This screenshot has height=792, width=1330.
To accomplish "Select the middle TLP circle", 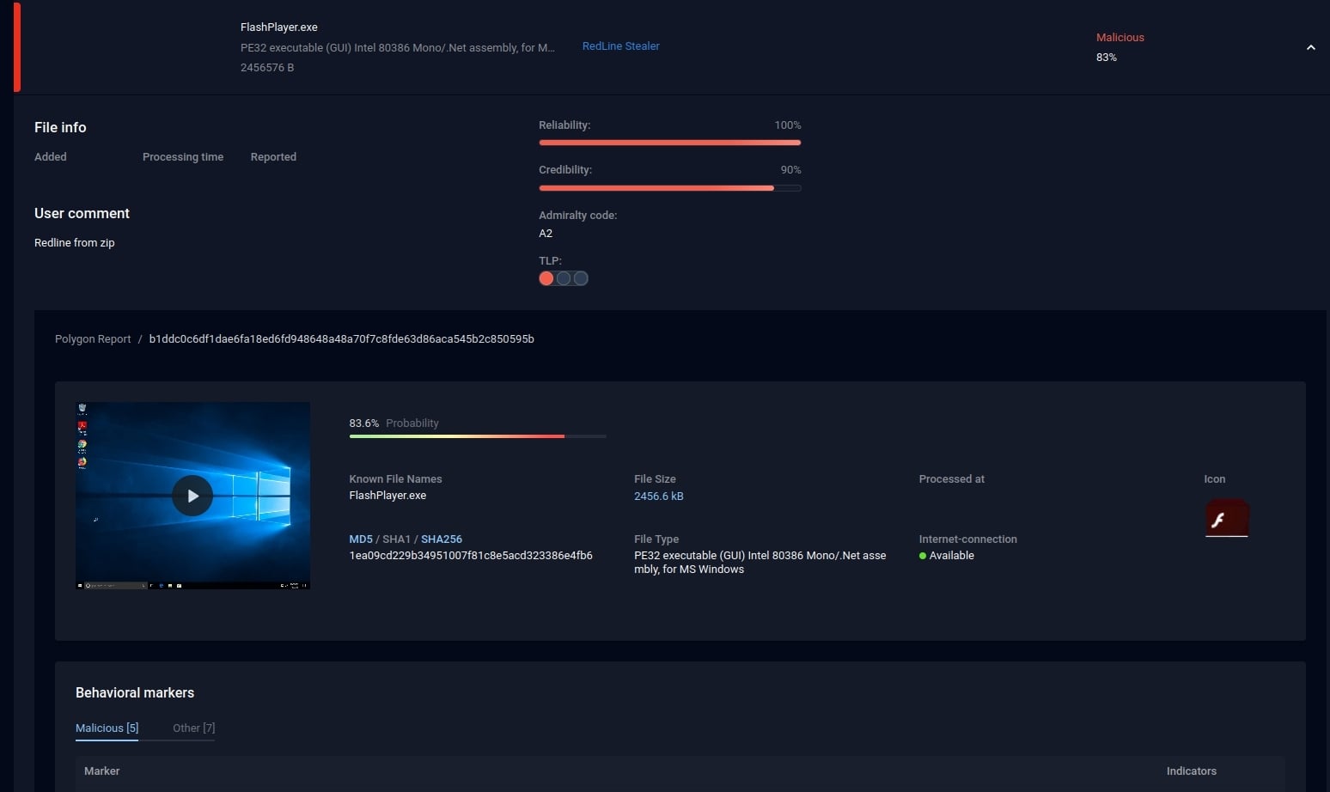I will (x=564, y=278).
